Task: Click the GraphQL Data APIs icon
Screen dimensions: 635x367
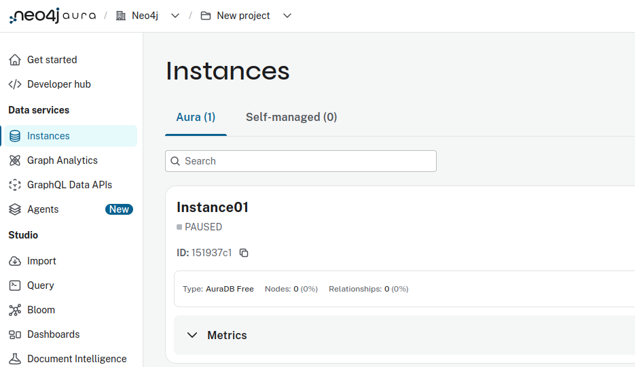Action: coord(15,185)
